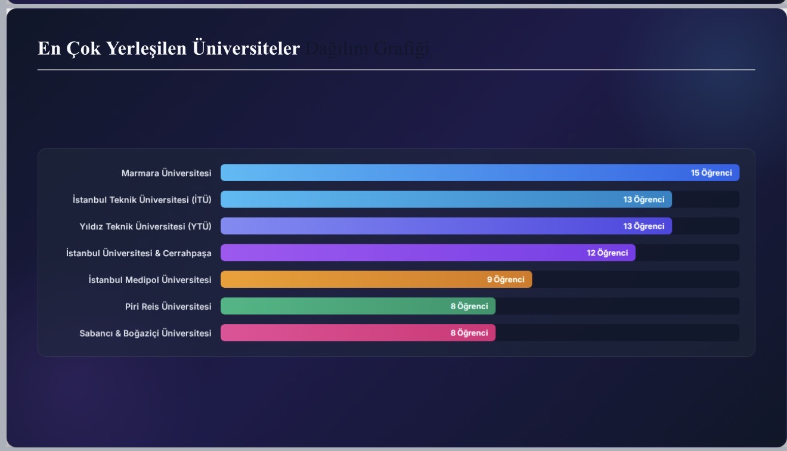This screenshot has width=787, height=451.
Task: Click "8 Öğrenci" in the Piri Reis row
Action: tap(469, 306)
